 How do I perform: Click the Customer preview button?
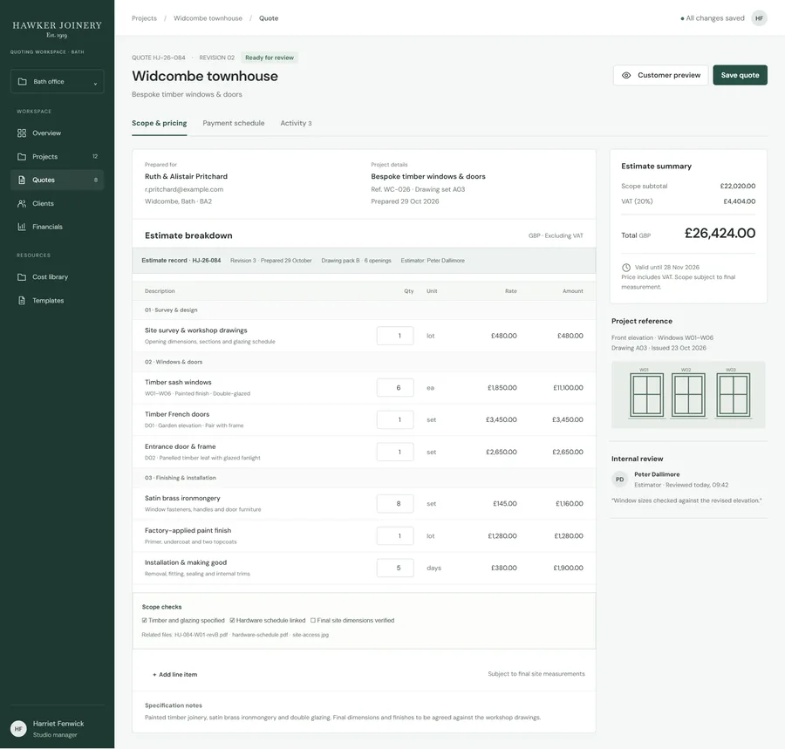coord(661,75)
